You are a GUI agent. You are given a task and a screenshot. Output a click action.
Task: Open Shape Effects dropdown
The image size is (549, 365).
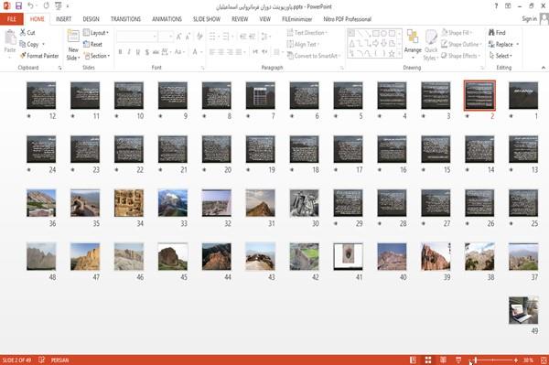coord(460,56)
